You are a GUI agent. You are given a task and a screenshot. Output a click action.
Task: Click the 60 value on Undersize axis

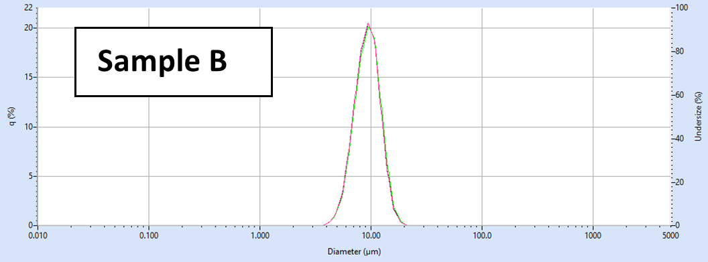click(680, 95)
